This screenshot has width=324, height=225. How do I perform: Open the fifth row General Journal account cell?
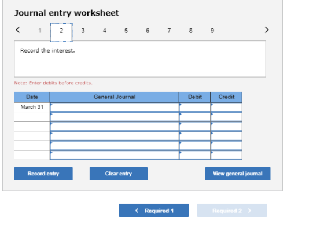[x=115, y=146]
